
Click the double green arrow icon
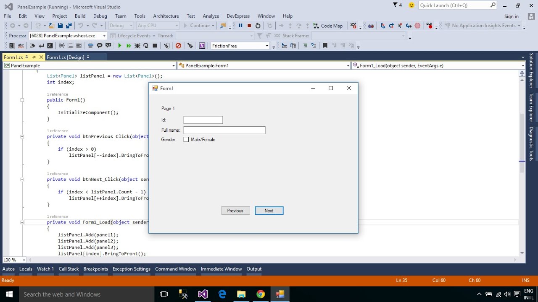click(x=129, y=46)
